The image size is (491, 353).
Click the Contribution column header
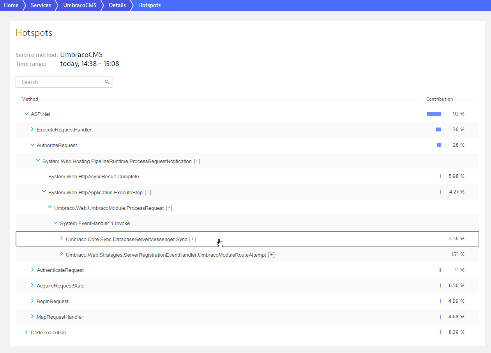(x=440, y=99)
